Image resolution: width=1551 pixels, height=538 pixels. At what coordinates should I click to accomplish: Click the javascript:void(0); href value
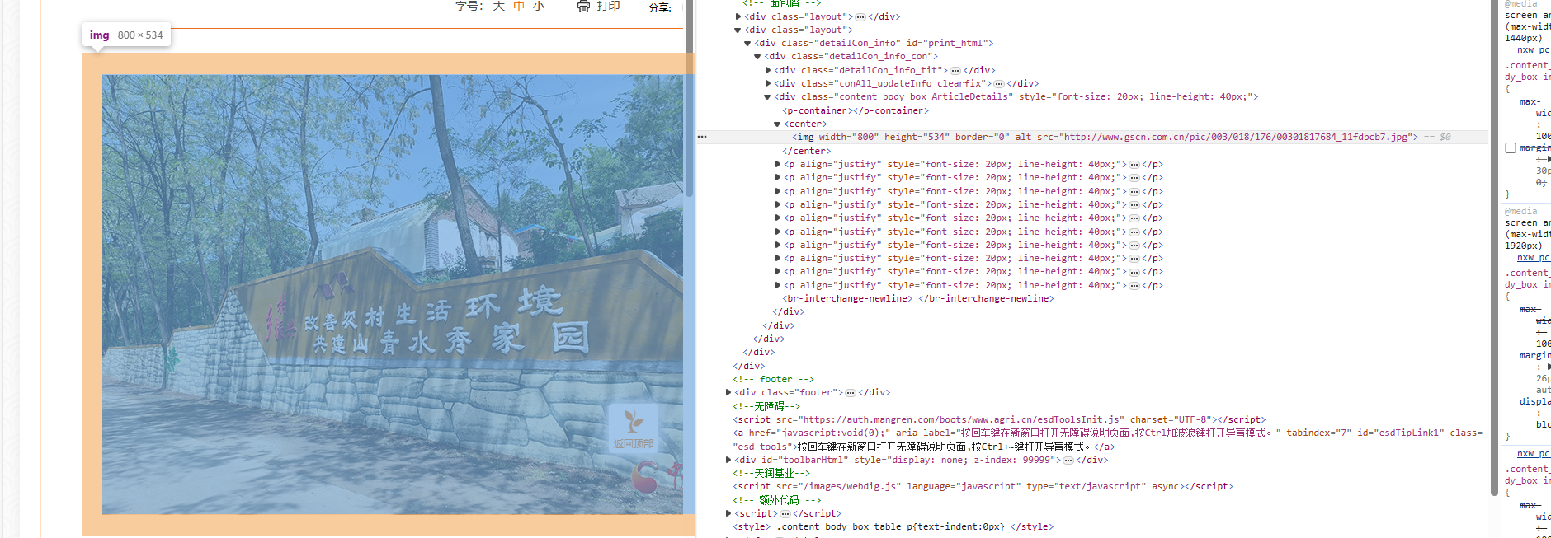(833, 433)
